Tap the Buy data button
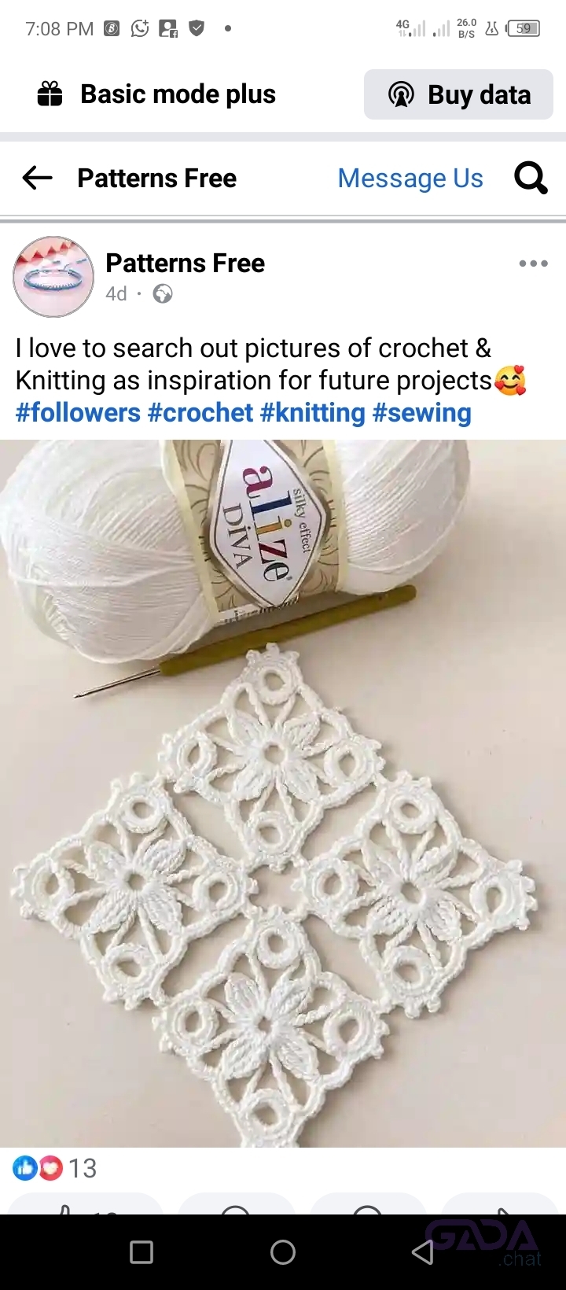Image resolution: width=566 pixels, height=1290 pixels. click(x=458, y=94)
